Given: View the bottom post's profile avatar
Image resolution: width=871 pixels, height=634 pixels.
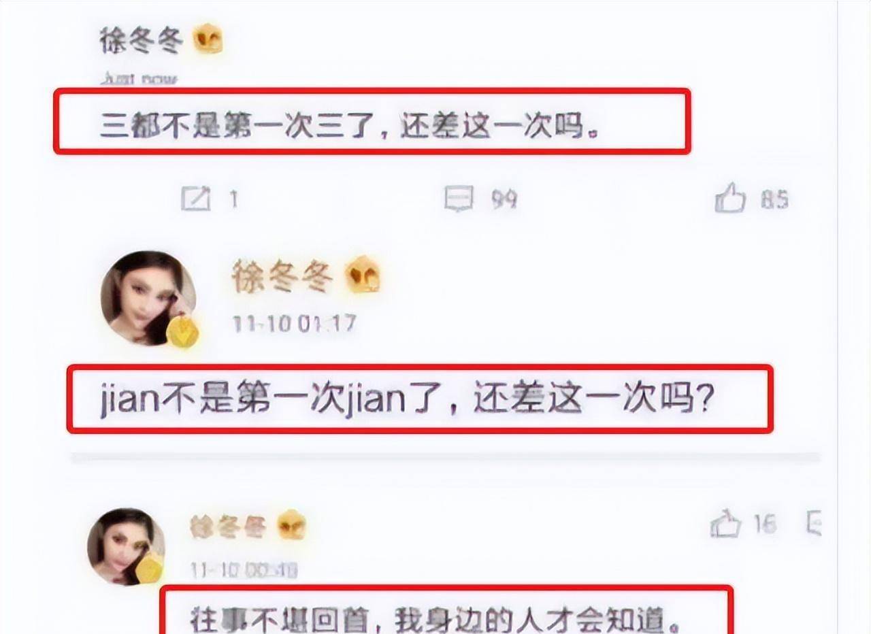Looking at the screenshot, I should [x=126, y=546].
